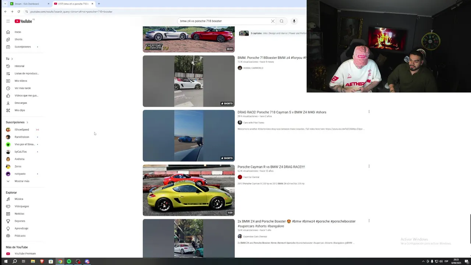Open the Everyday Driver video thumbnail

pyautogui.click(x=189, y=39)
